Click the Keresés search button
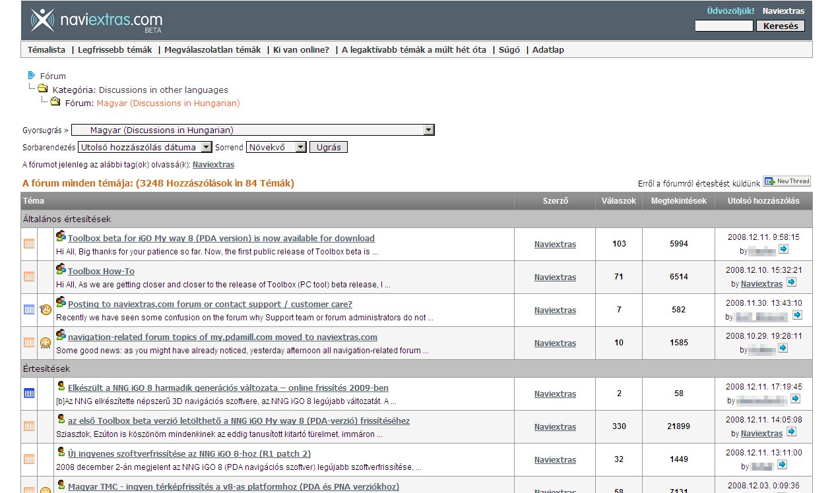The height and width of the screenshot is (493, 834). (x=781, y=26)
